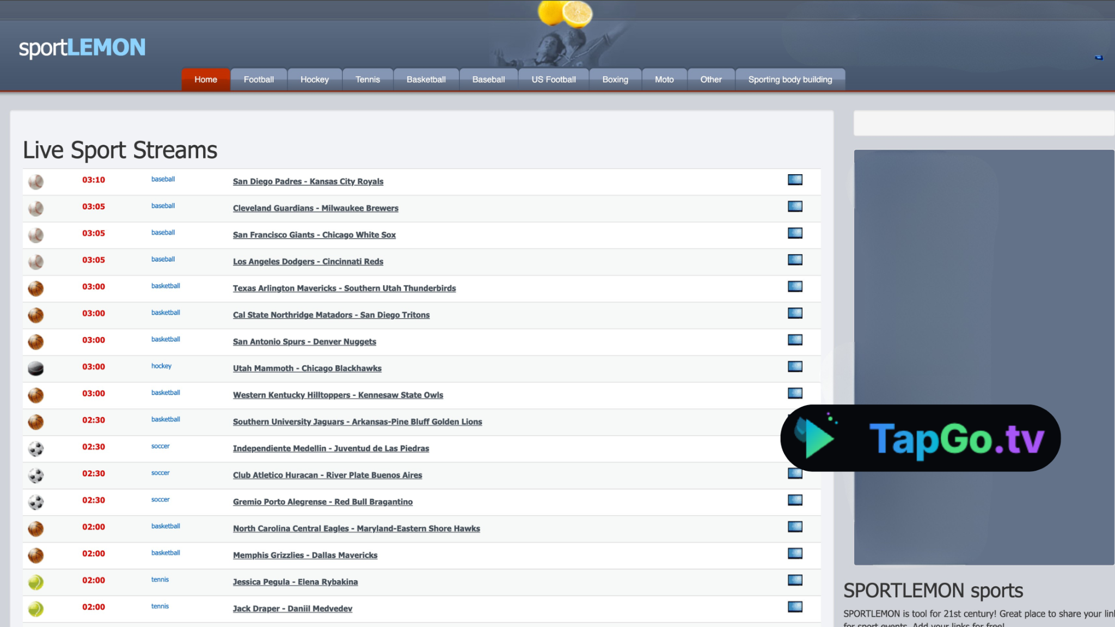Click the baseball category label on Giants row
This screenshot has width=1115, height=627.
pyautogui.click(x=163, y=232)
